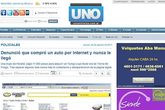Open the Deportes navigation tab
Screen dimensions: 165x110
(x=51, y=30)
